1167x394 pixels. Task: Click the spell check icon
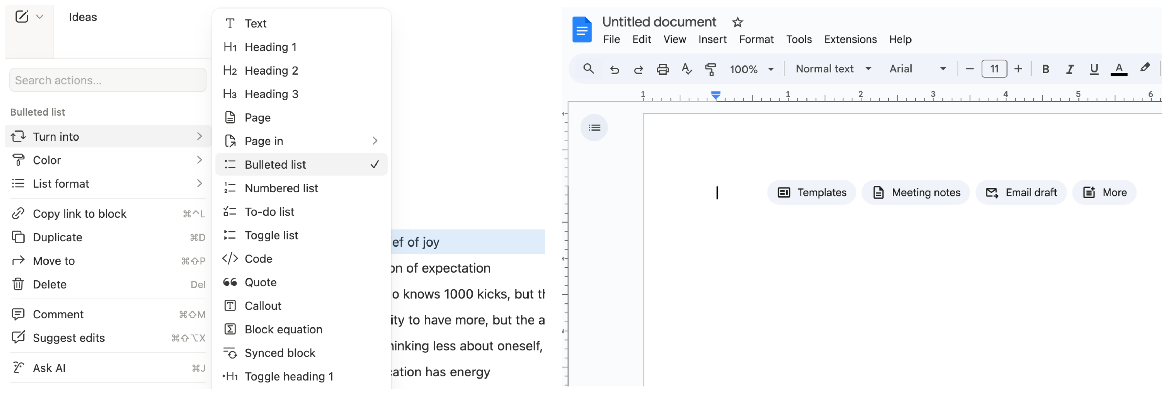686,69
